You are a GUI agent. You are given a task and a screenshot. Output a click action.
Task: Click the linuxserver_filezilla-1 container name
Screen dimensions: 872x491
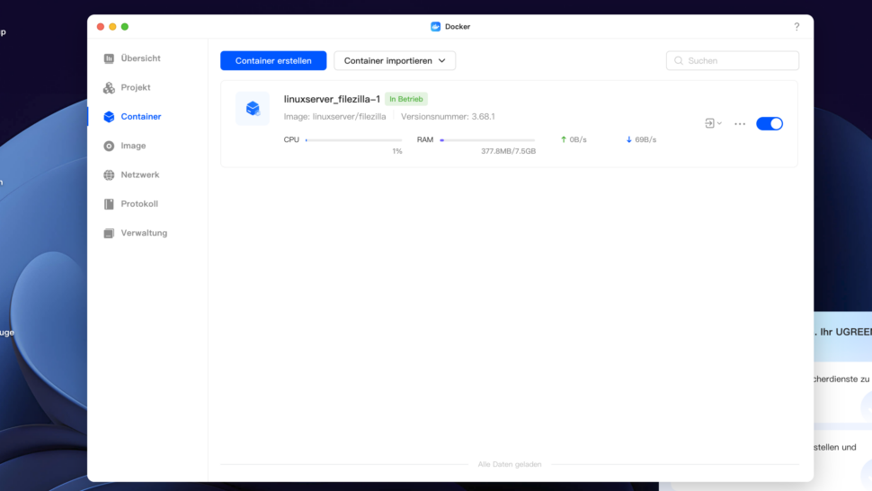coord(332,99)
